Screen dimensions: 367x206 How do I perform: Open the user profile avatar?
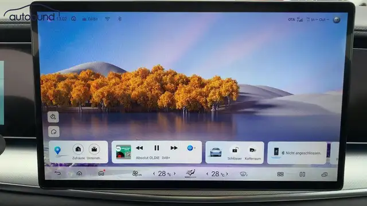[x=337, y=20]
